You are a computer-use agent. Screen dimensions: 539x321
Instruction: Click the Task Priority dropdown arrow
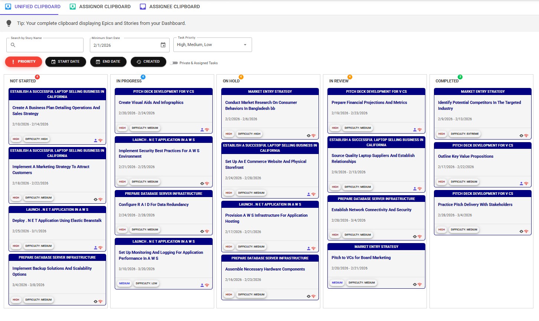(245, 45)
